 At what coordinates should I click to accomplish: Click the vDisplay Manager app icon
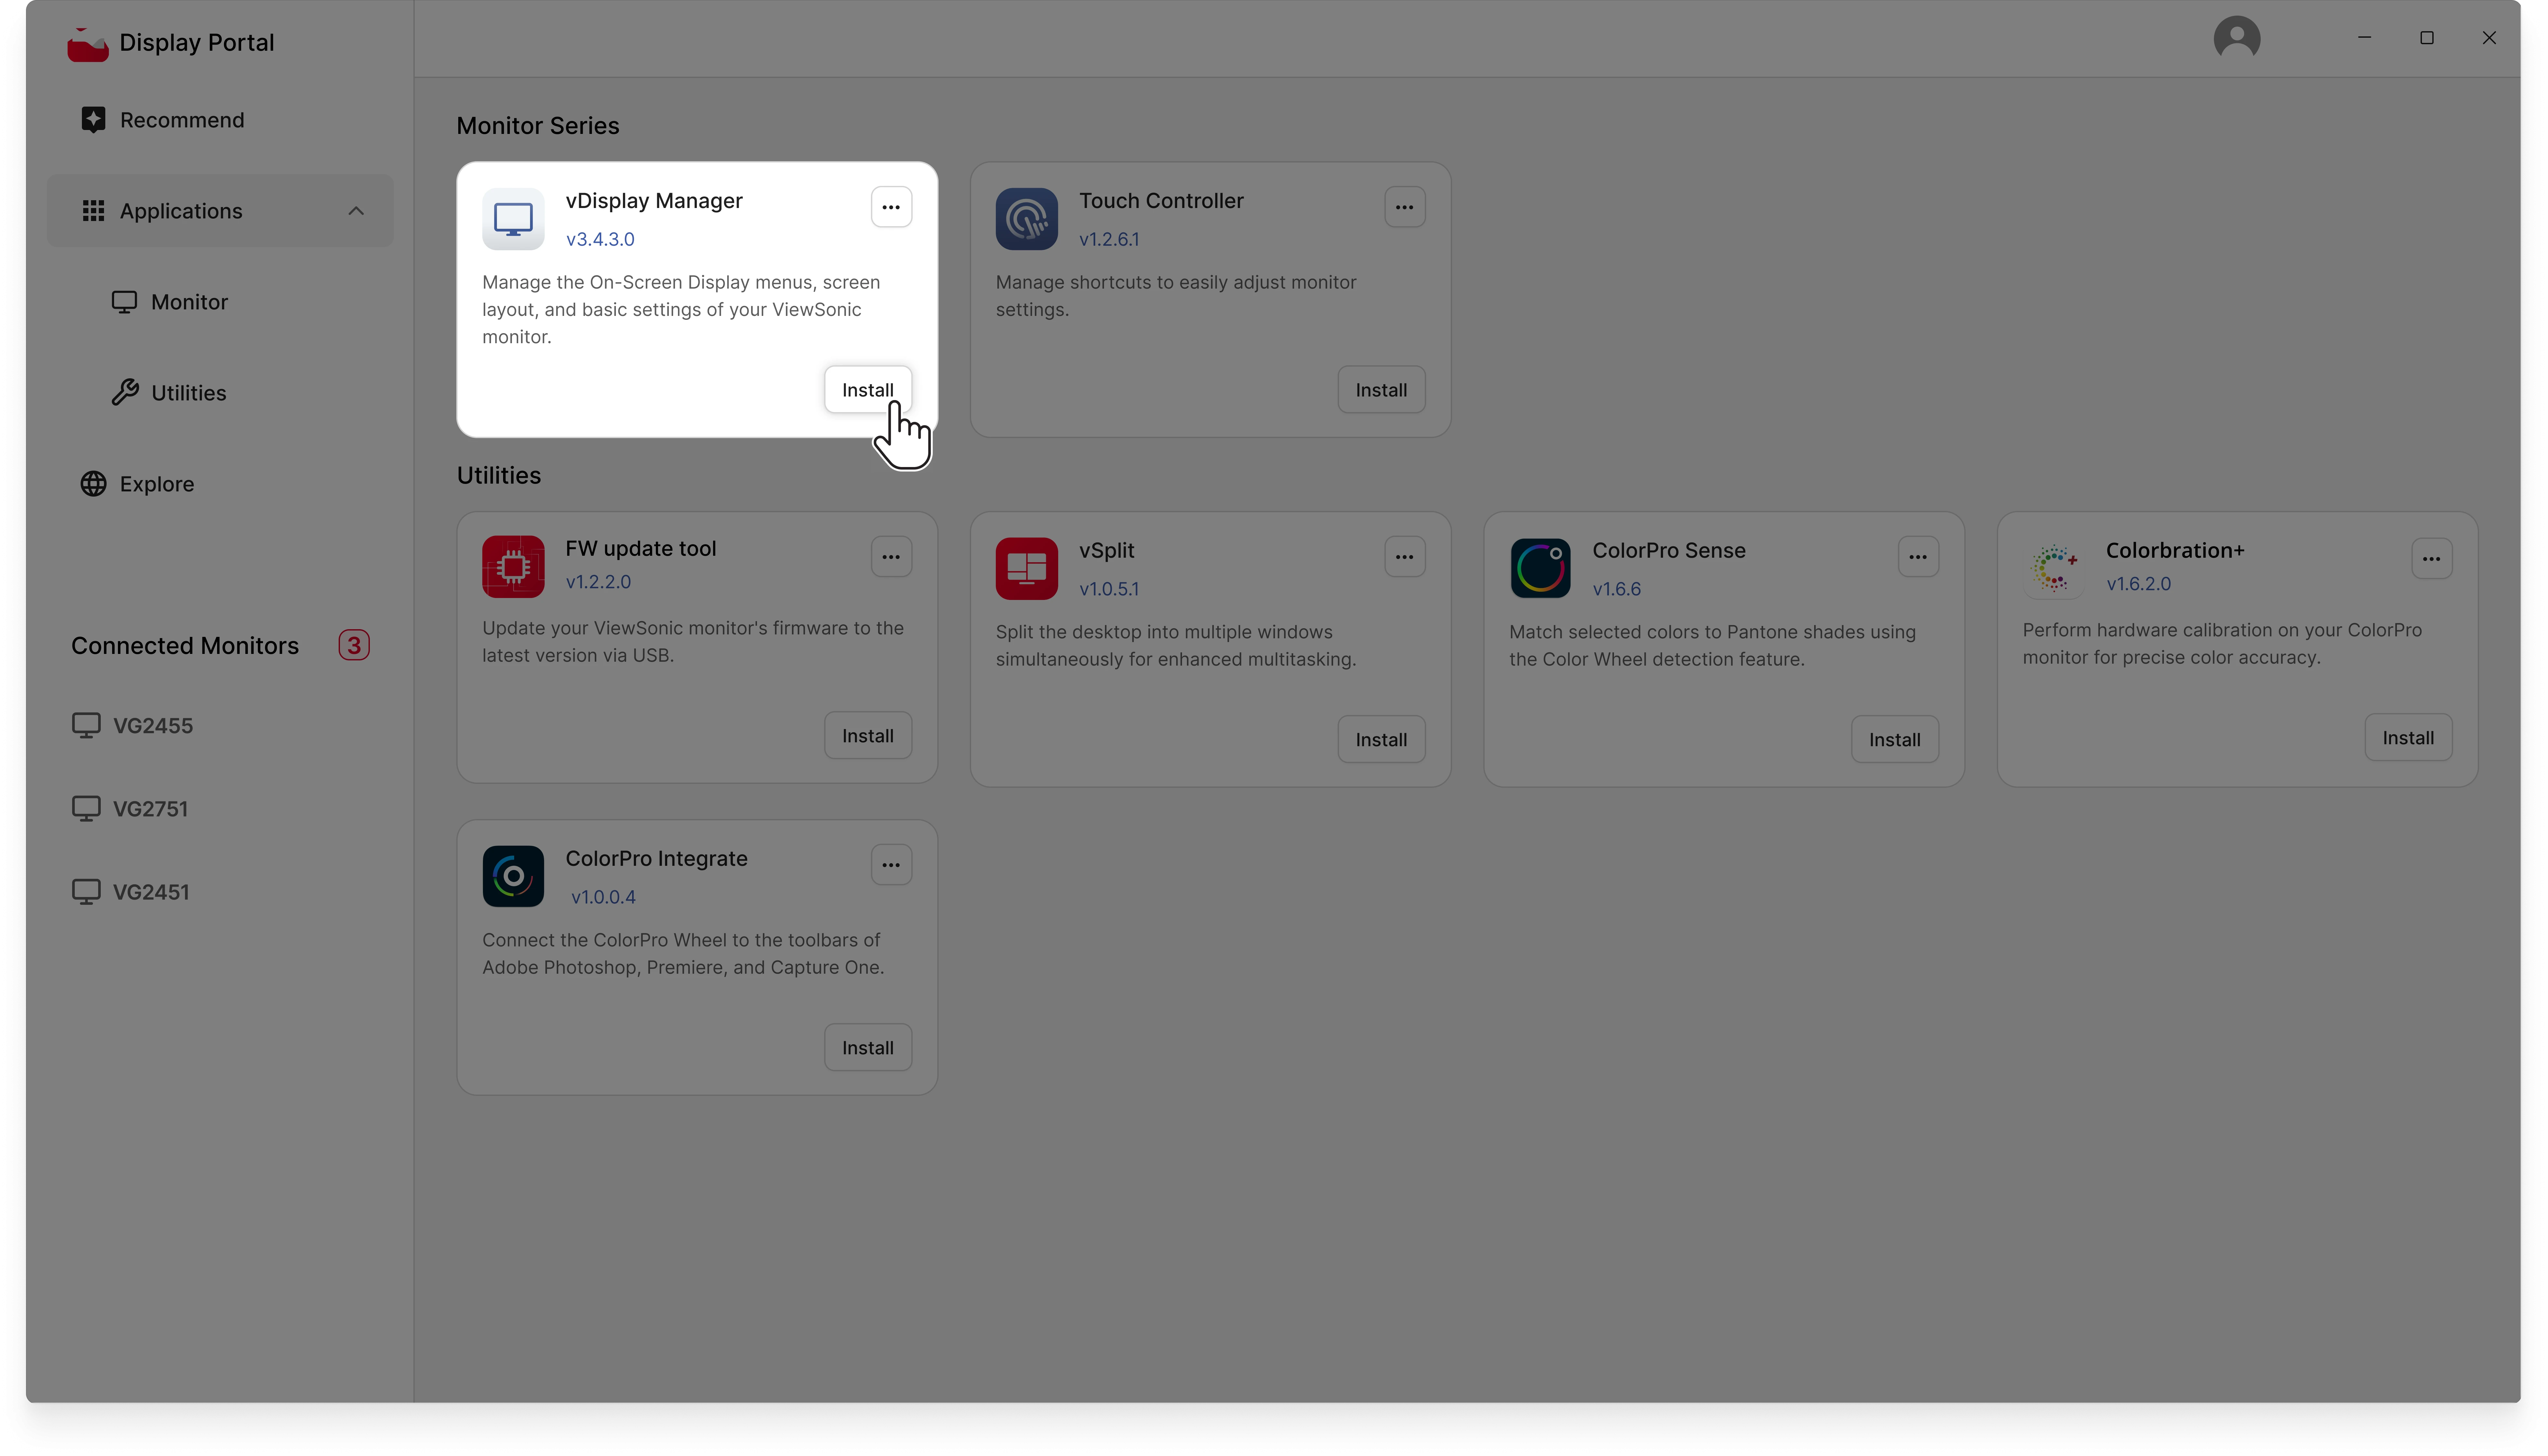pos(513,219)
